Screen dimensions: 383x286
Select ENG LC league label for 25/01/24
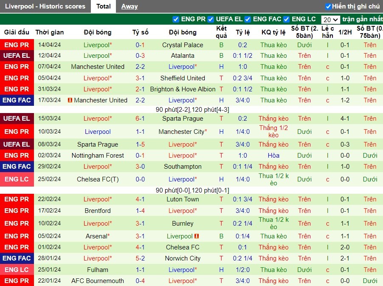pyautogui.click(x=17, y=269)
